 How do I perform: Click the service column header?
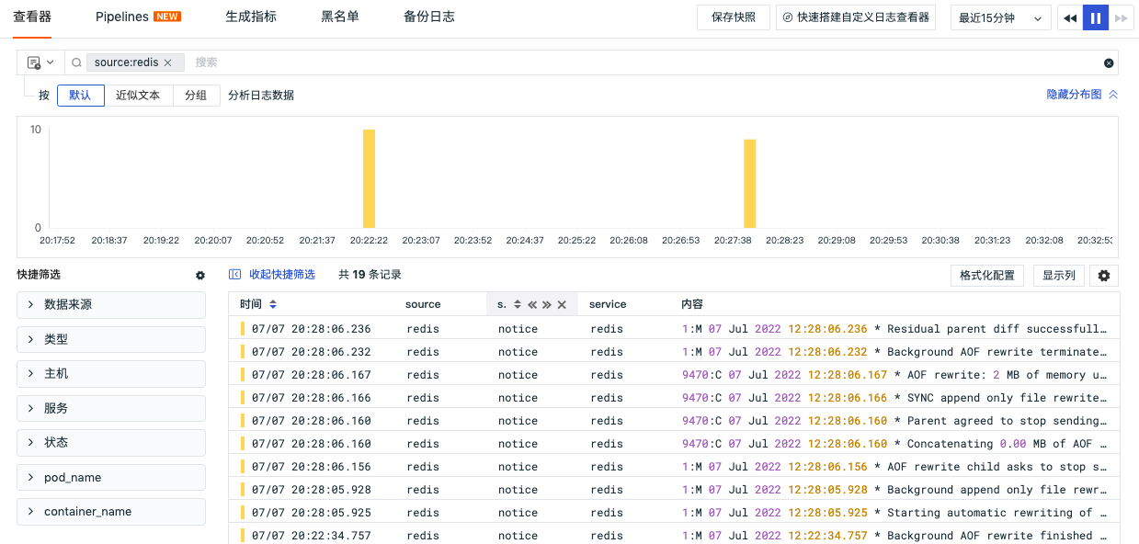click(x=608, y=304)
